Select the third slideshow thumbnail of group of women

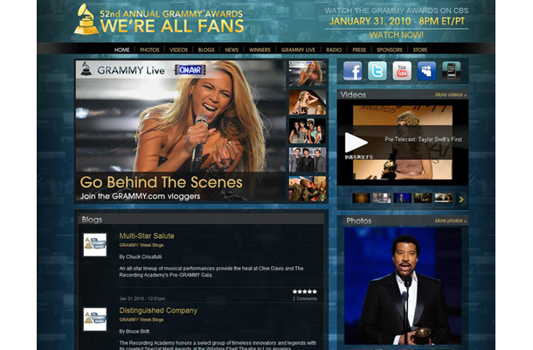(x=308, y=131)
